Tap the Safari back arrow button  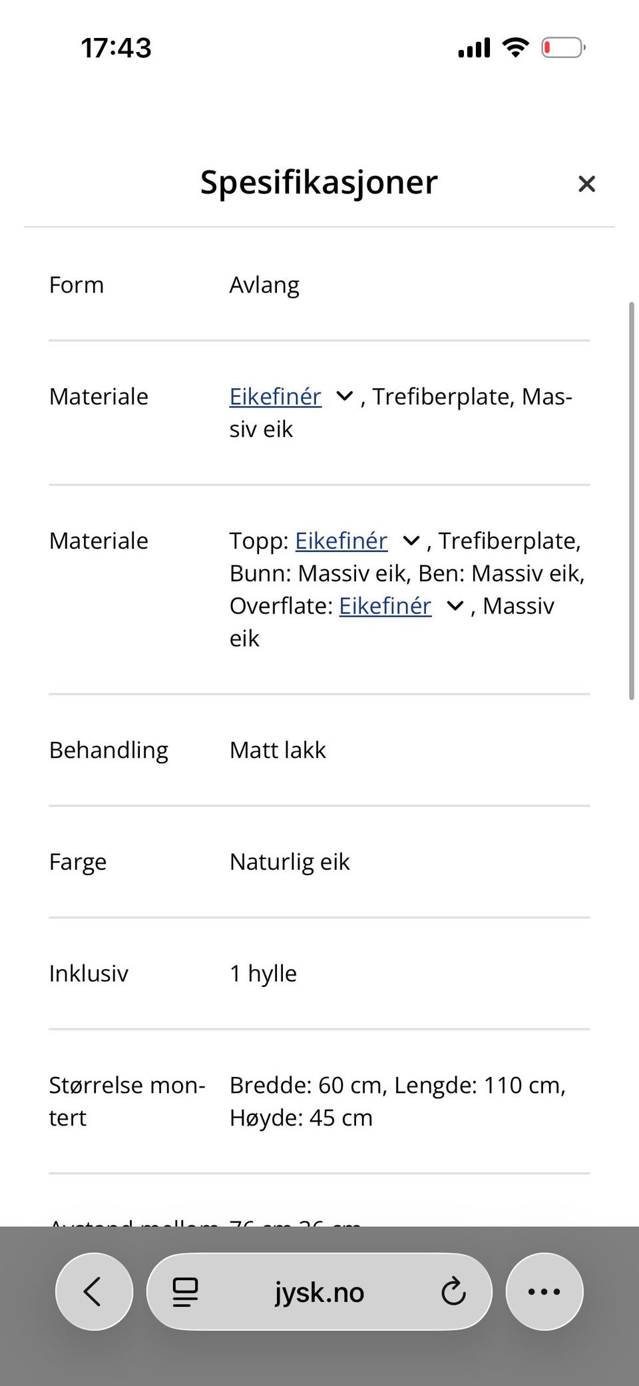pyautogui.click(x=94, y=1291)
